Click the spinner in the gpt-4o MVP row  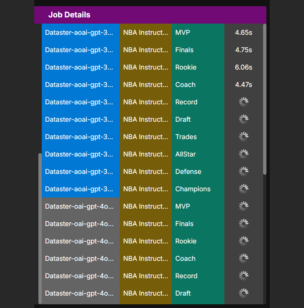click(244, 206)
